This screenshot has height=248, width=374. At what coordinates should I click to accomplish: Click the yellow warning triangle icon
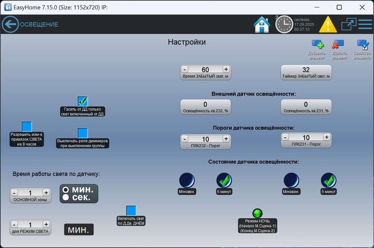pos(328,24)
